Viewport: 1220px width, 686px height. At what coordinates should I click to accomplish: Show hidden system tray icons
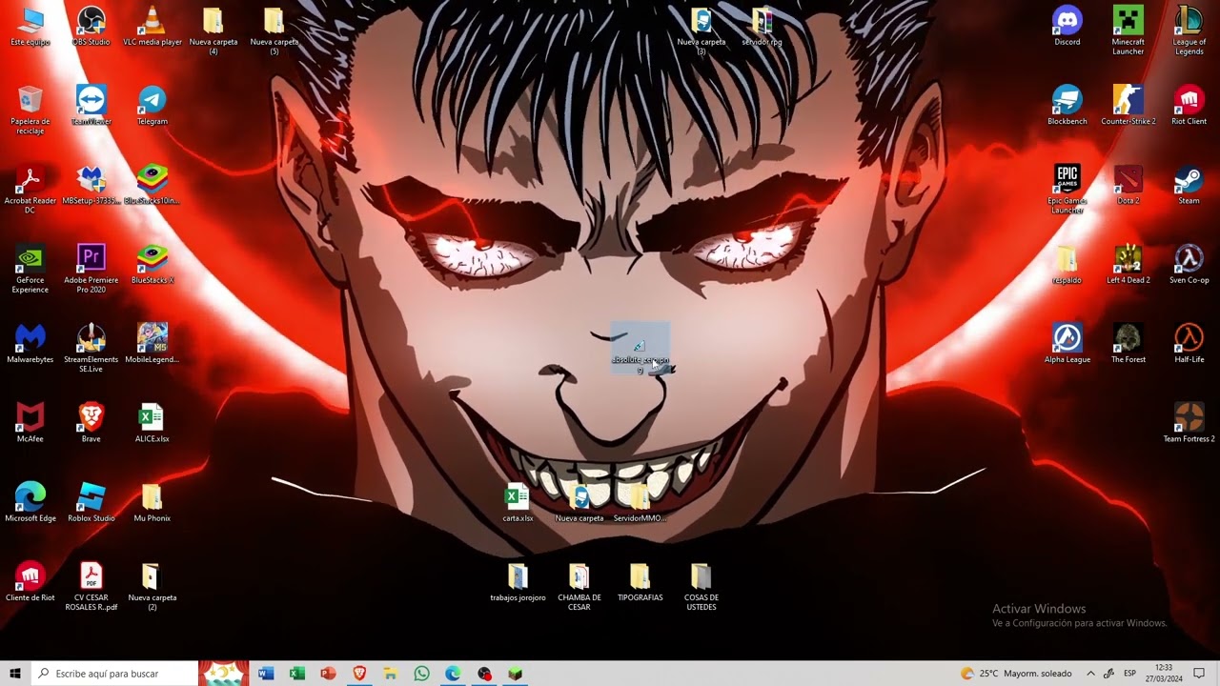[x=1090, y=674]
